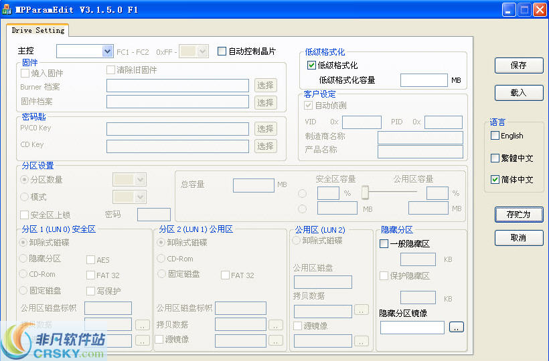The width and height of the screenshot is (549, 361).
Task: Select the Drive Setting tab
Action: 37,30
